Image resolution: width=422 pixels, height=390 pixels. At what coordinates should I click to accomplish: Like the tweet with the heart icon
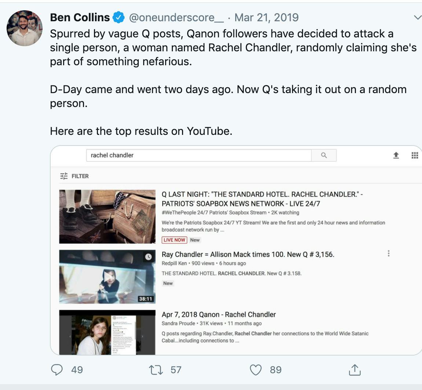point(256,370)
